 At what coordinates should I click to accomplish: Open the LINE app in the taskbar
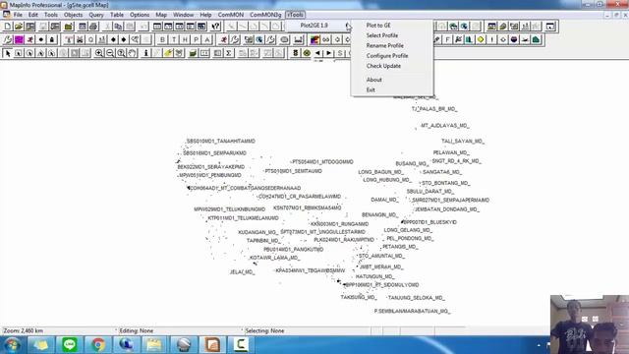[70, 345]
